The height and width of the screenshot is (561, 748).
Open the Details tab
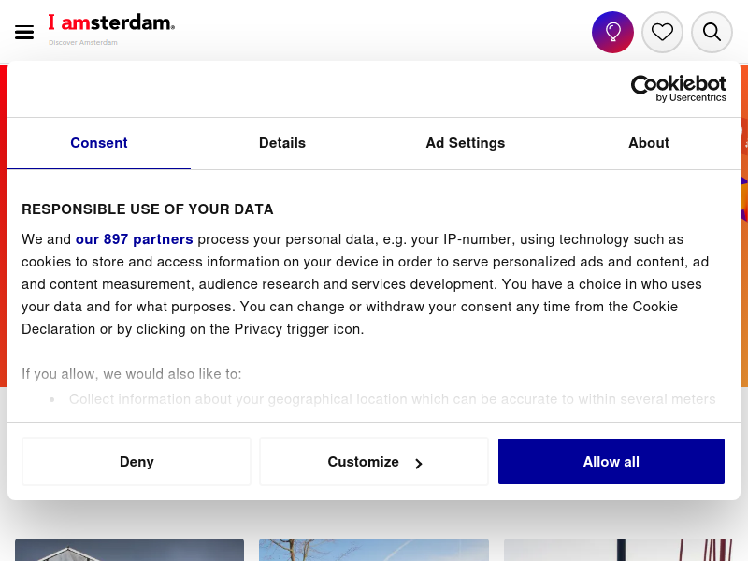coord(282,143)
